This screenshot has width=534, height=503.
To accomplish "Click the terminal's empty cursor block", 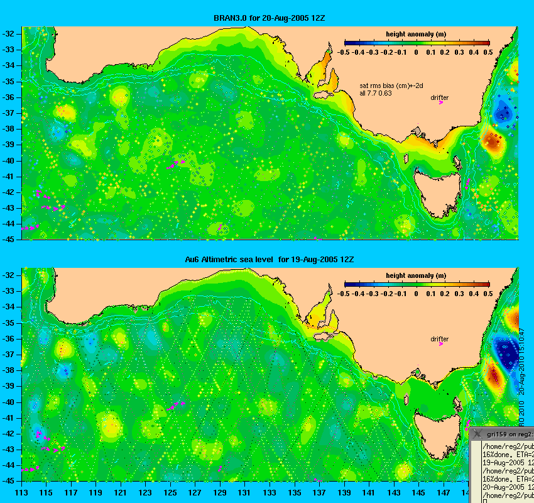I will [485, 501].
